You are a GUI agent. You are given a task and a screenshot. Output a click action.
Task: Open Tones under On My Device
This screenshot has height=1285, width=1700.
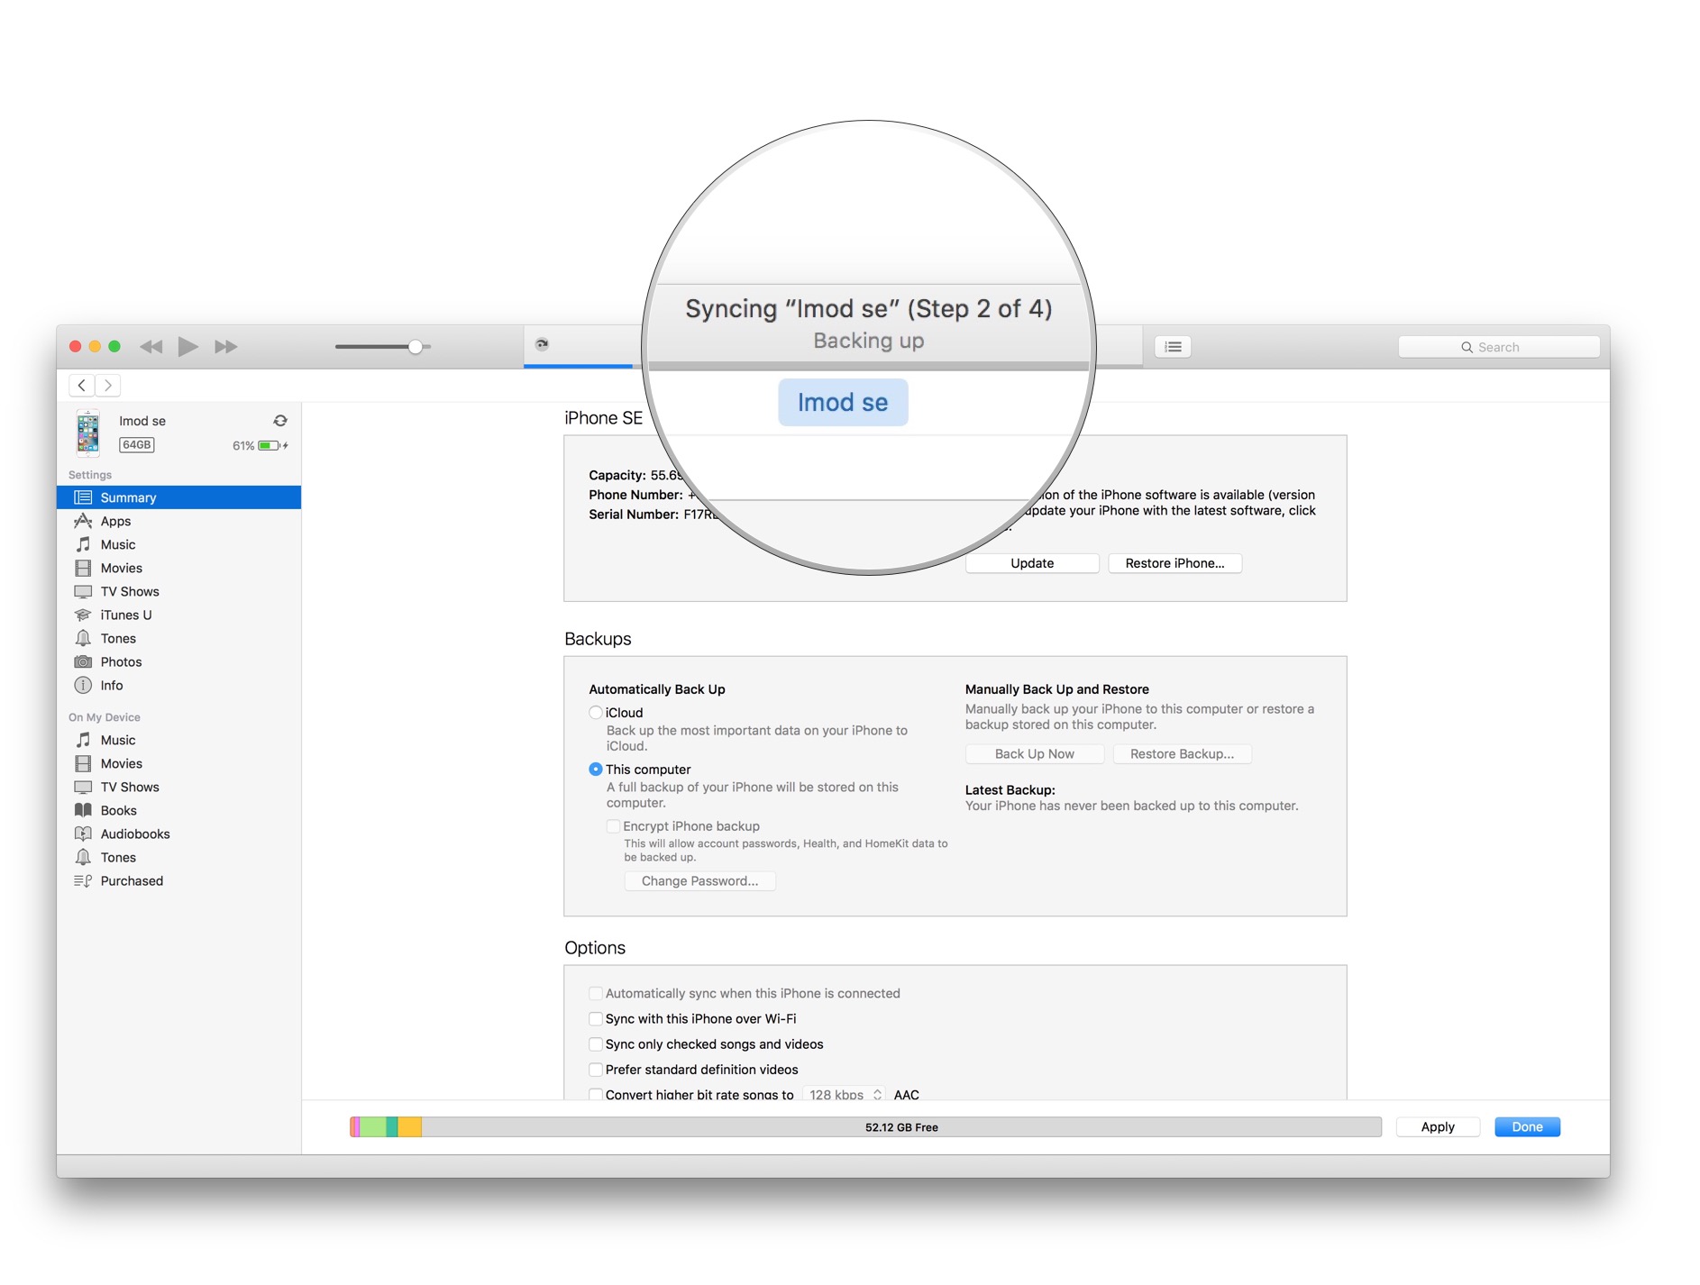pyautogui.click(x=178, y=857)
